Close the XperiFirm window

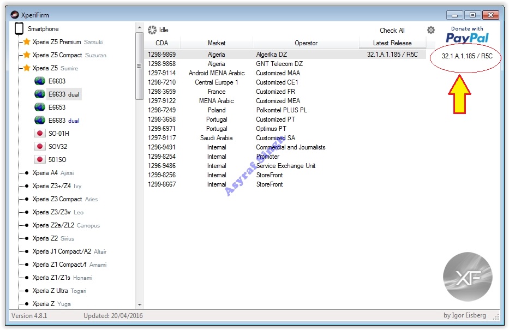(490, 15)
